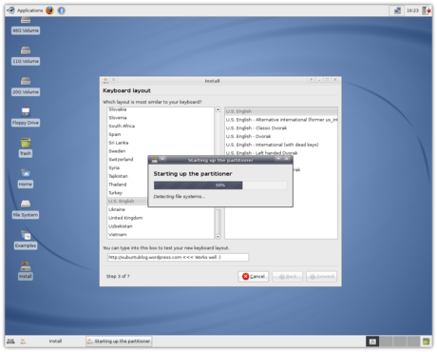437x352 pixels.
Task: Open the trash applet in bottom panel
Action: (x=427, y=342)
